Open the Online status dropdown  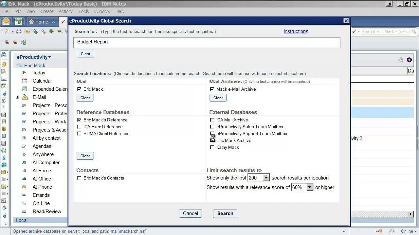pos(409,231)
